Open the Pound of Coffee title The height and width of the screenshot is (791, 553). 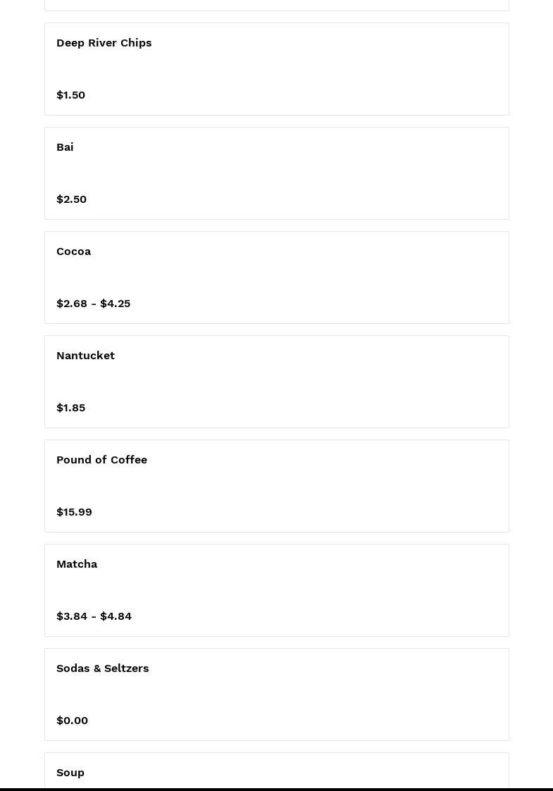[x=101, y=460]
